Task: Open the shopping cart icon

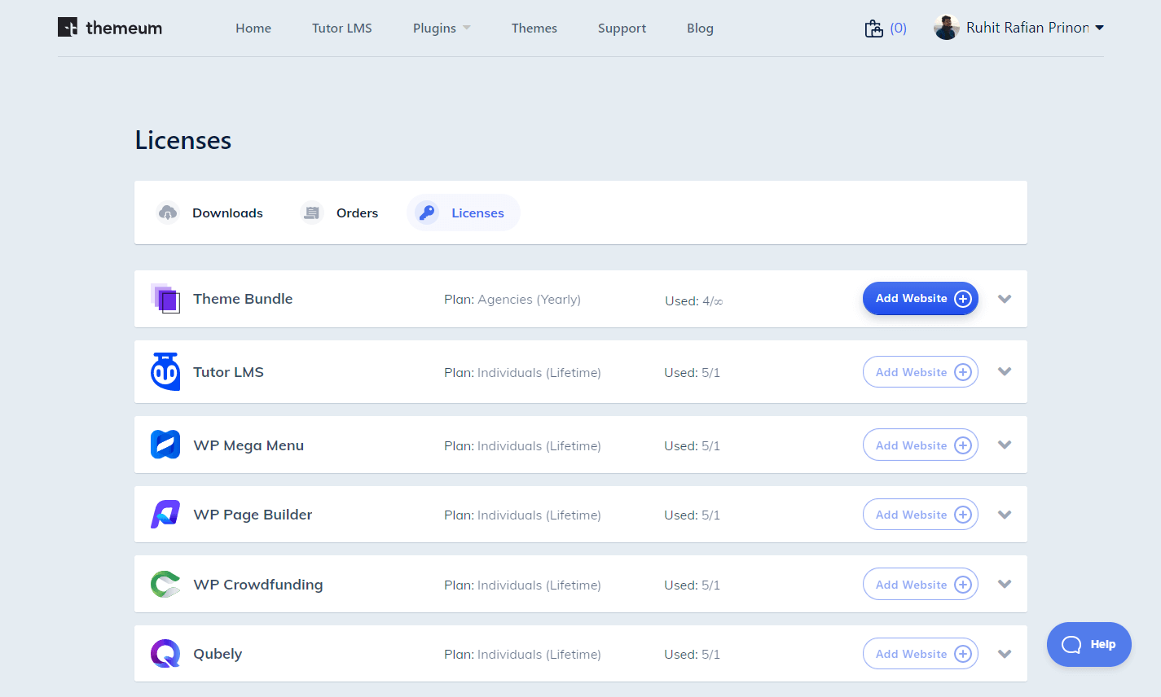Action: (x=875, y=27)
